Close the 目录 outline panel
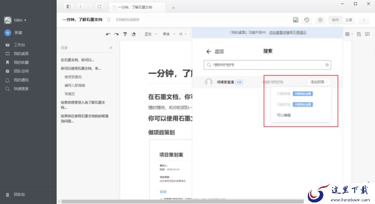The image size is (375, 204). point(111,48)
